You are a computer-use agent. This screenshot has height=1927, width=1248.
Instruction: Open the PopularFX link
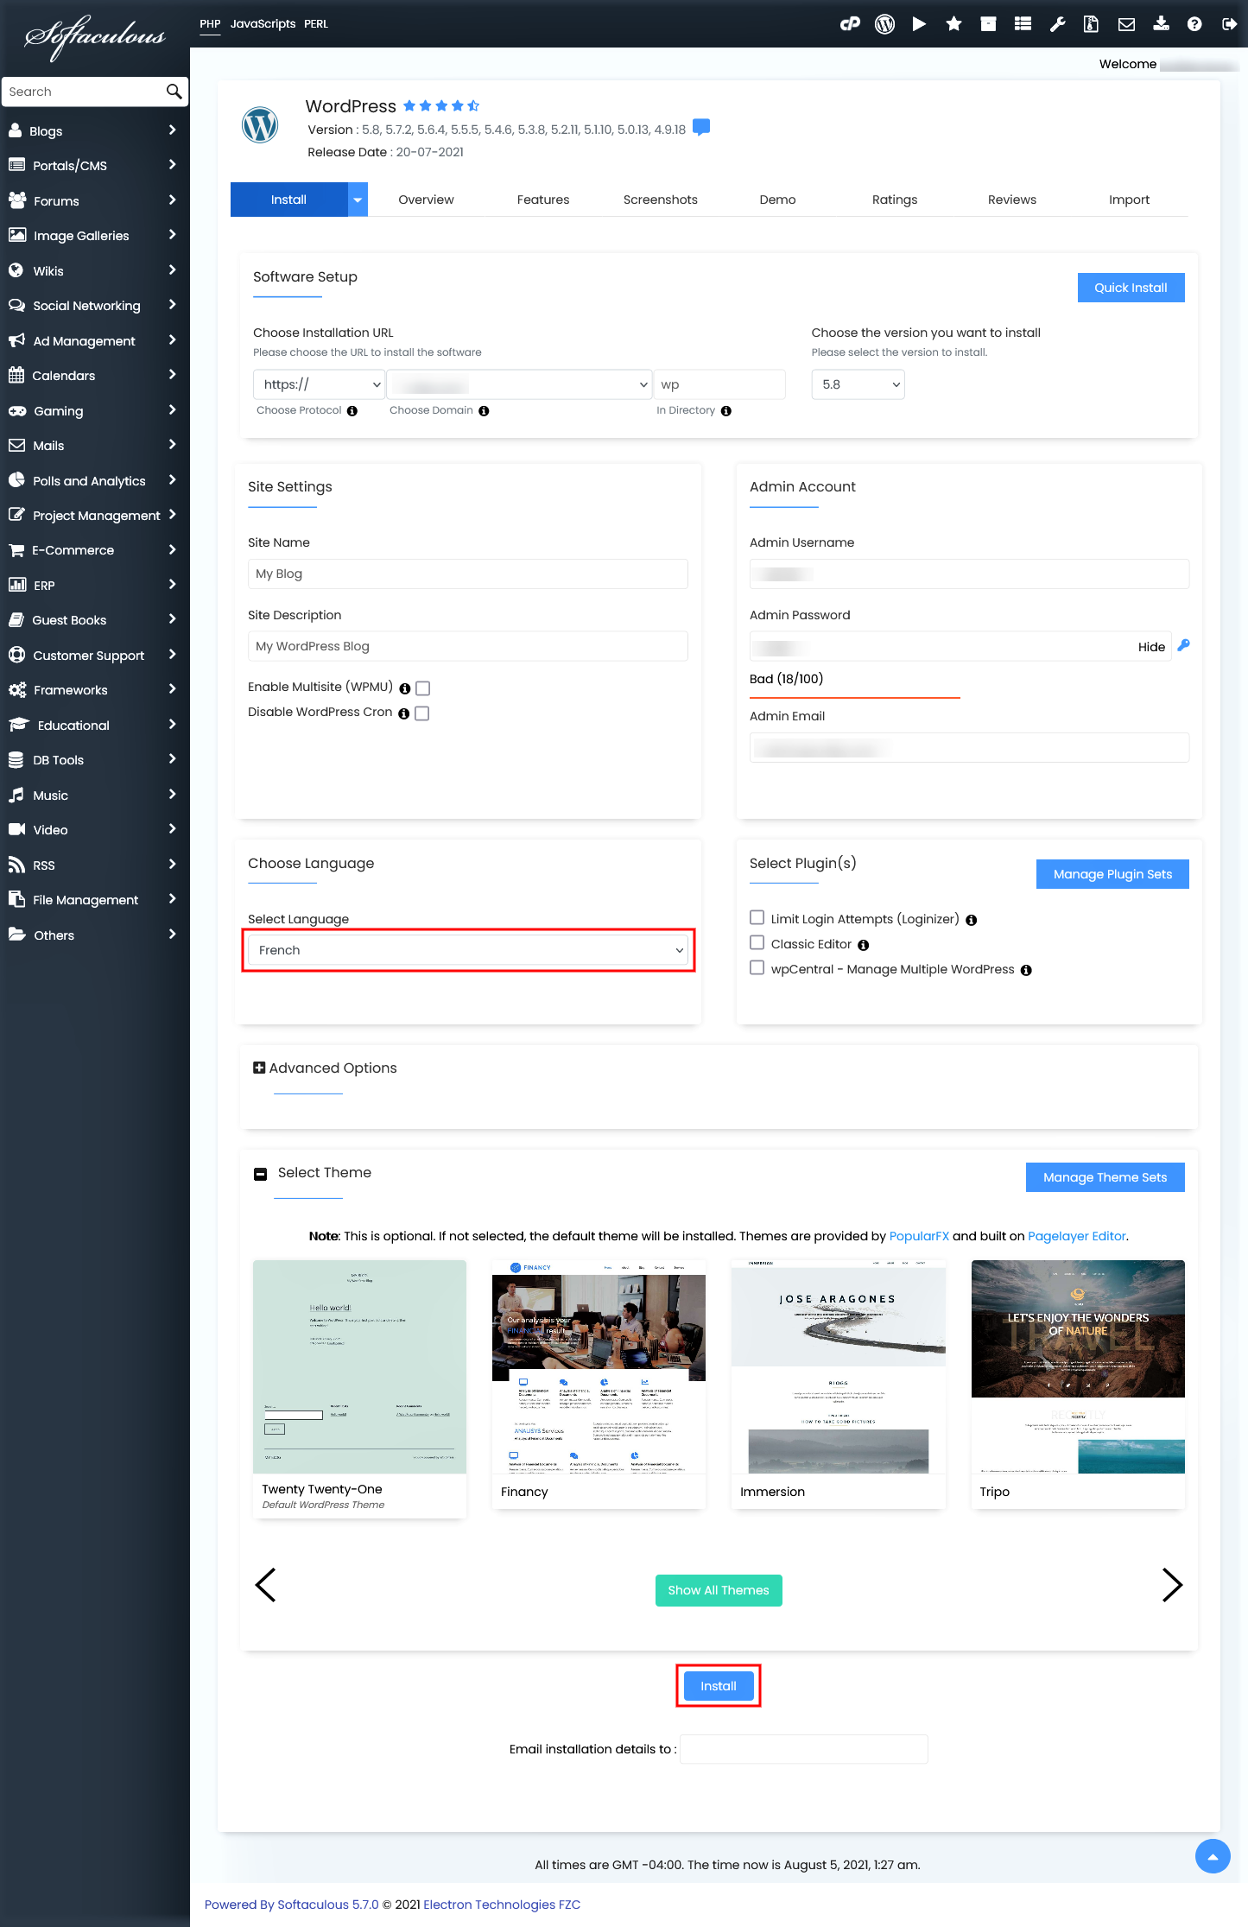click(x=919, y=1236)
